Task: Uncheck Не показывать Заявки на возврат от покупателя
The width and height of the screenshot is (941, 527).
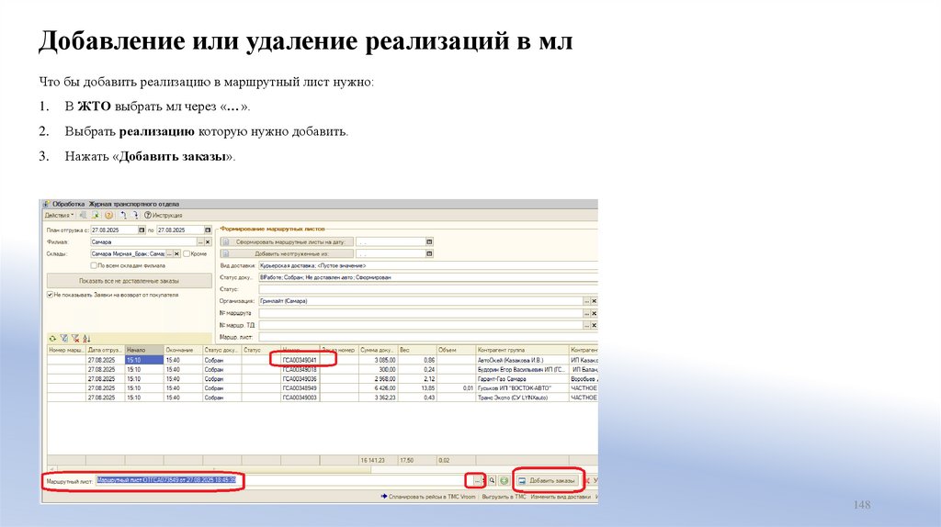Action: point(51,295)
